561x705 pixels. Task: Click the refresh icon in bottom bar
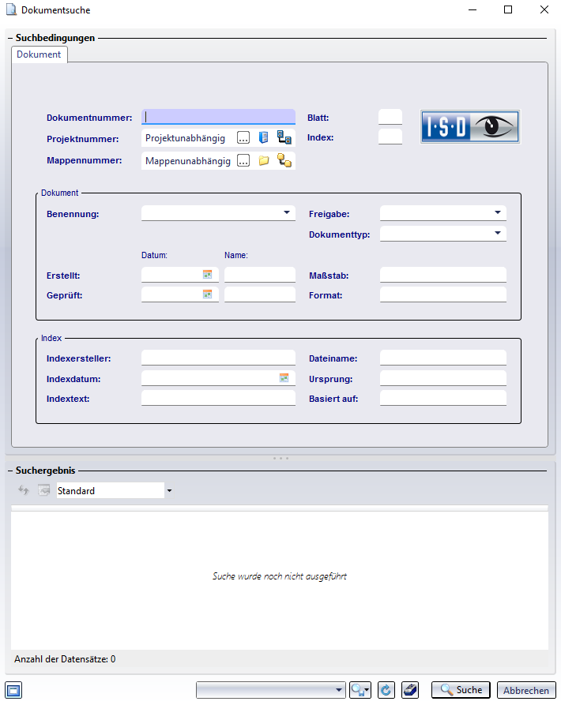(386, 690)
